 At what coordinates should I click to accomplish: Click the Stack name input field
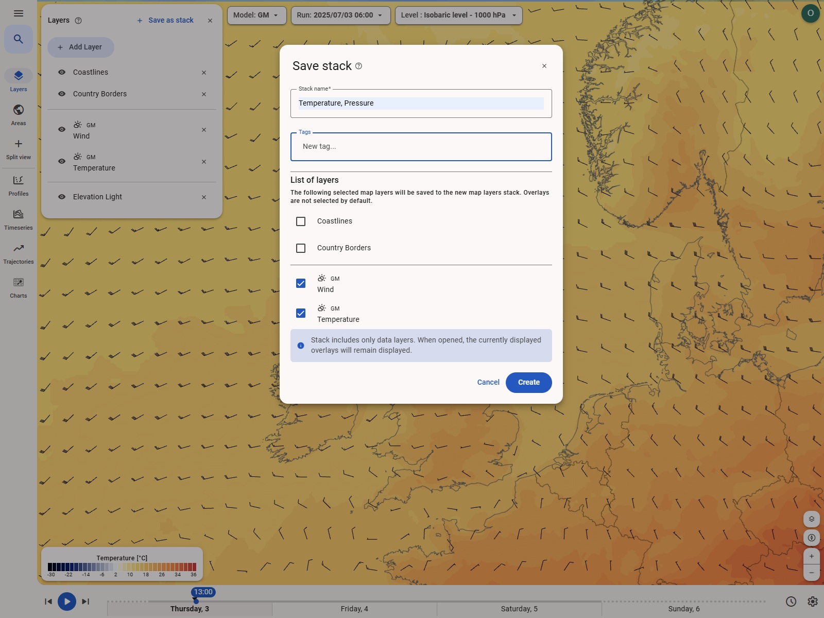tap(421, 104)
